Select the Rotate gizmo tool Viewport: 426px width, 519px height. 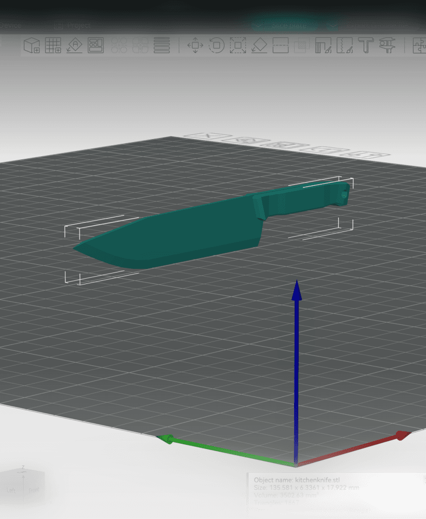pyautogui.click(x=217, y=45)
